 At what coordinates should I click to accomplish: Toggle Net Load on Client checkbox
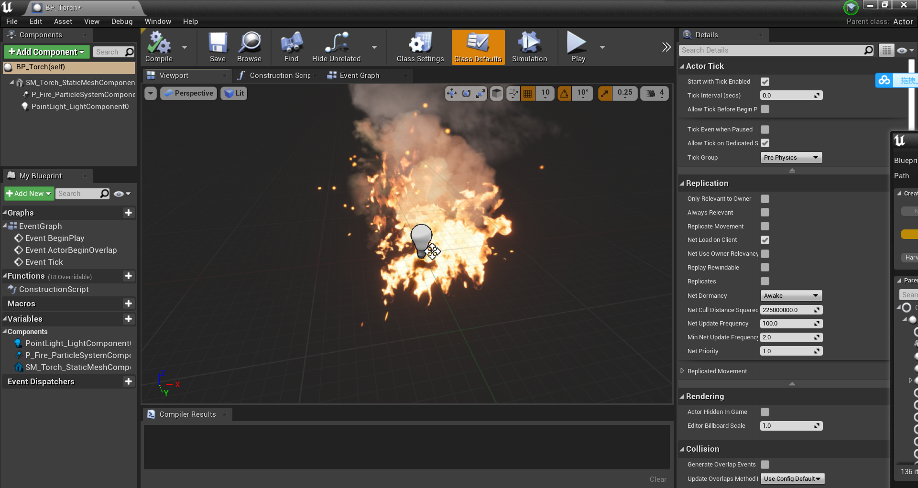click(x=765, y=240)
